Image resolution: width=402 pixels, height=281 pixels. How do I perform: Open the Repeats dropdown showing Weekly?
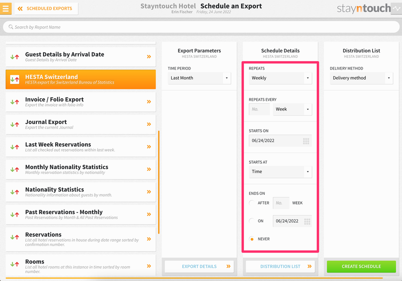point(280,78)
